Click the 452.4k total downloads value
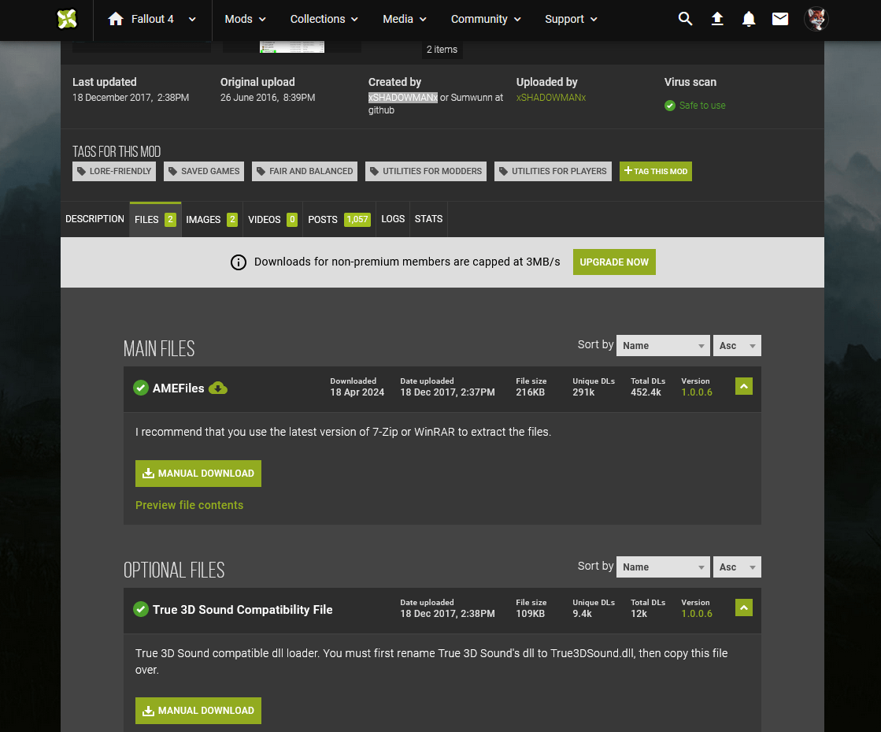The width and height of the screenshot is (881, 732). pos(646,392)
